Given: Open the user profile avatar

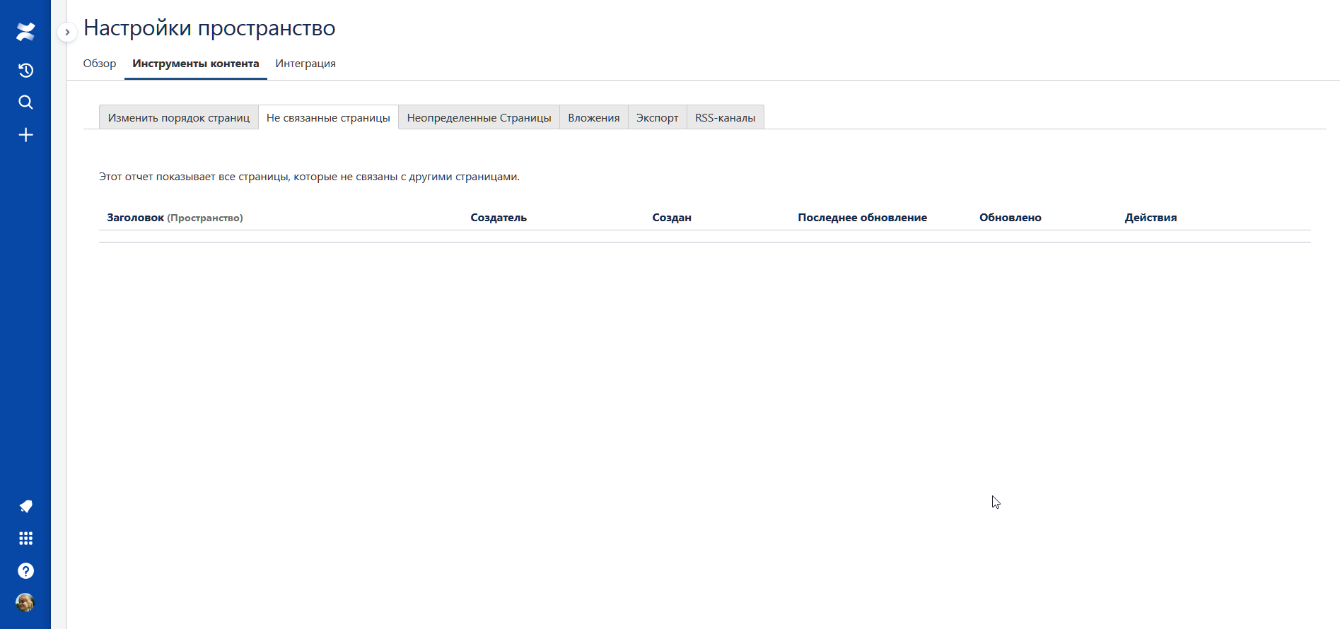Looking at the screenshot, I should tap(25, 603).
